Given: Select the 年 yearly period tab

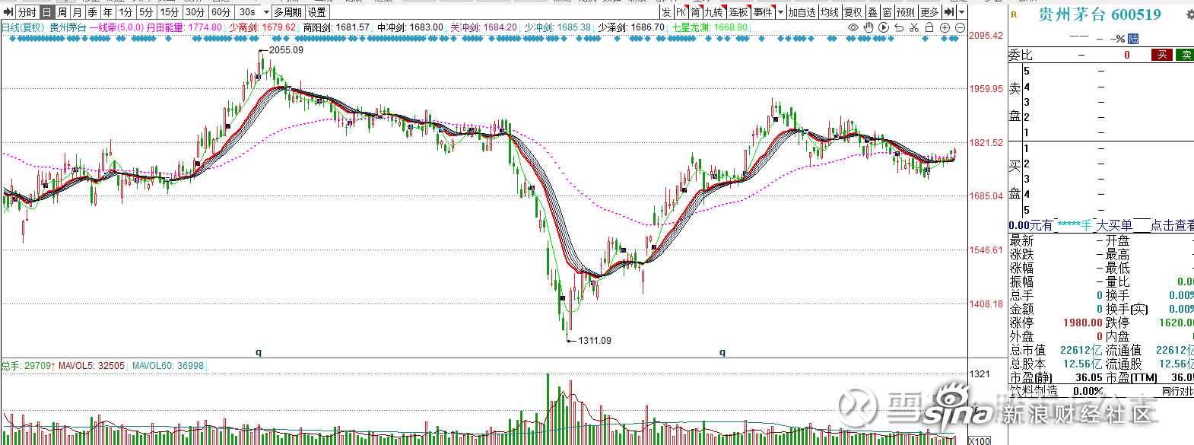Looking at the screenshot, I should [x=108, y=12].
